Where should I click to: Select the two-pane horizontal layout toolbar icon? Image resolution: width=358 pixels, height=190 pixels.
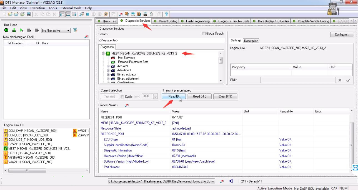tap(68, 14)
